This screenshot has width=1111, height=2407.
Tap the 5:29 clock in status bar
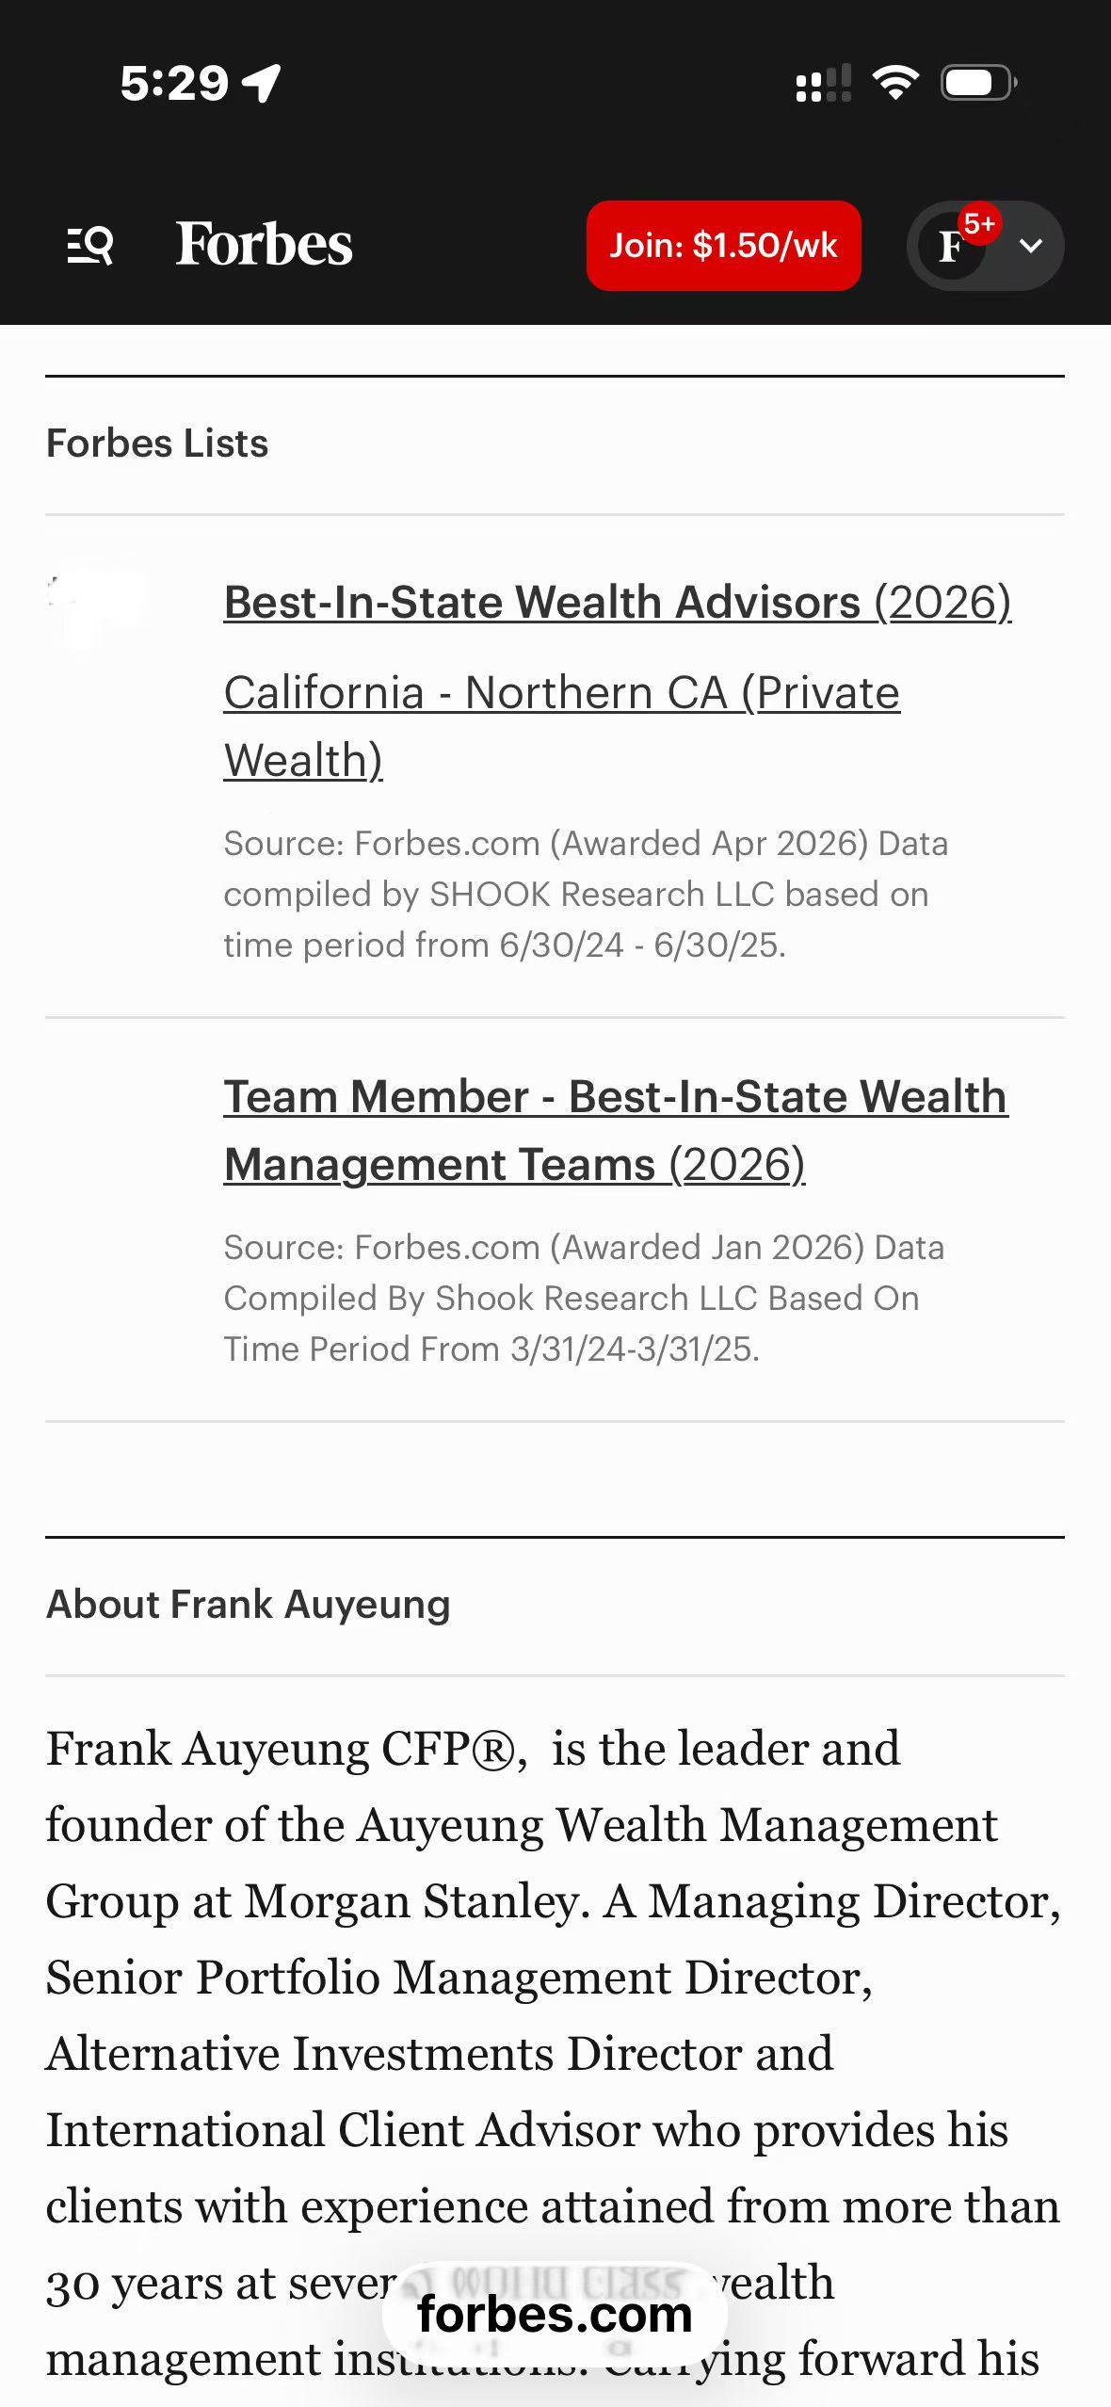(x=174, y=83)
